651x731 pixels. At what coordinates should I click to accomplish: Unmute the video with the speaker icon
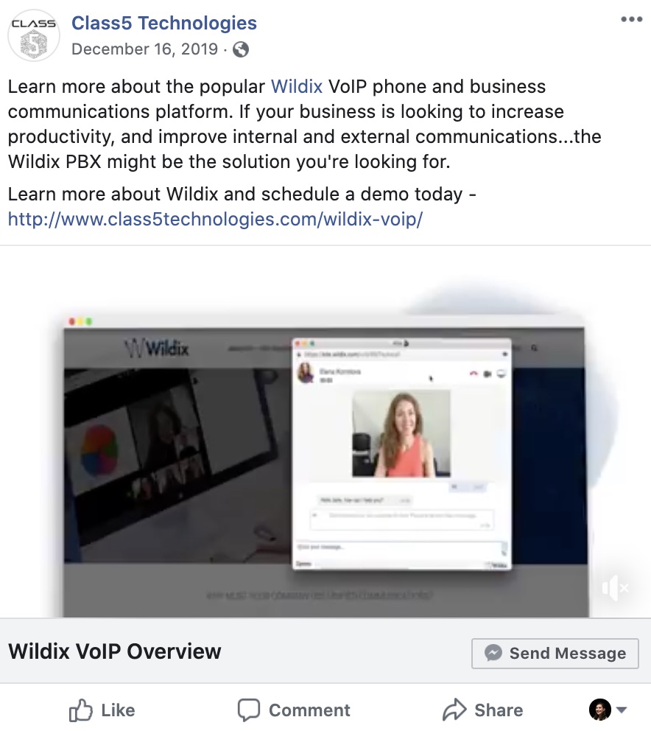click(615, 588)
